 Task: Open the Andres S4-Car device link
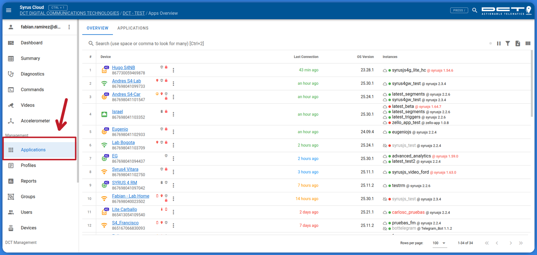pyautogui.click(x=126, y=94)
